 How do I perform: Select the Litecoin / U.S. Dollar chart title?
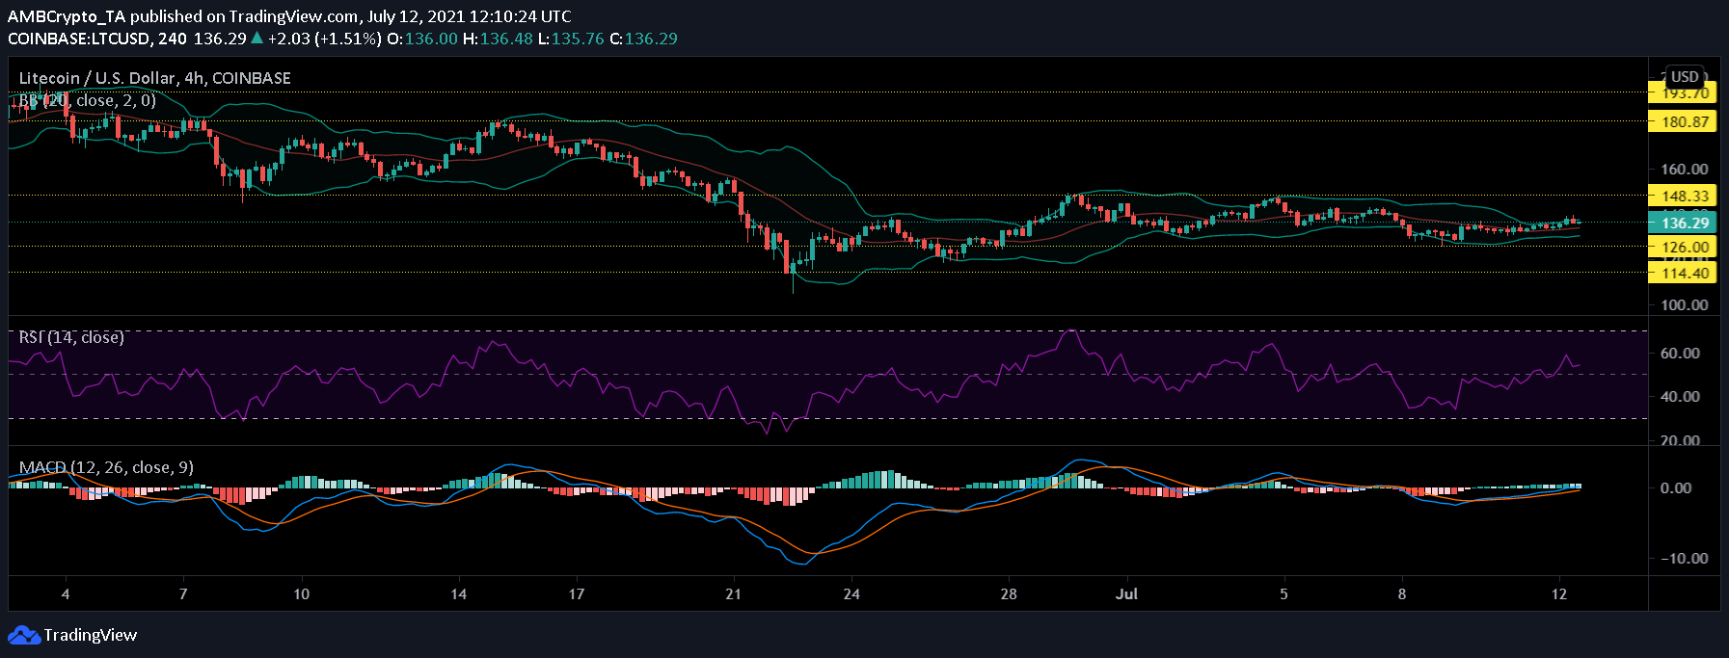154,78
